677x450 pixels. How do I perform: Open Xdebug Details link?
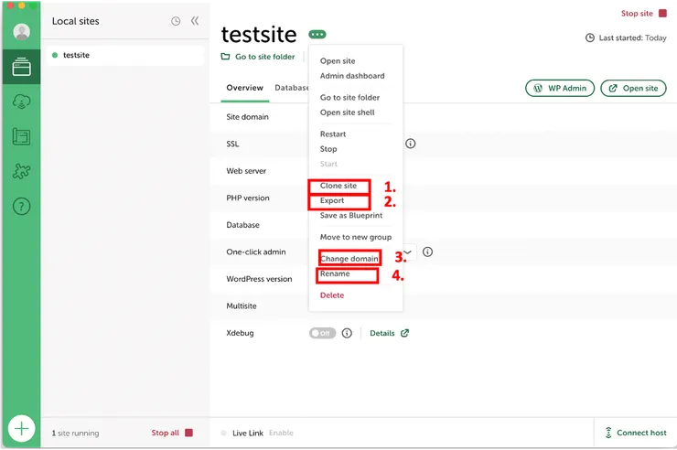389,333
